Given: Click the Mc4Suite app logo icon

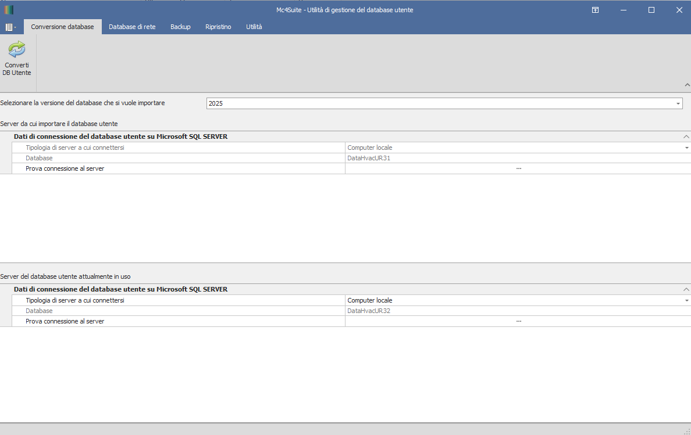Looking at the screenshot, I should tap(9, 10).
